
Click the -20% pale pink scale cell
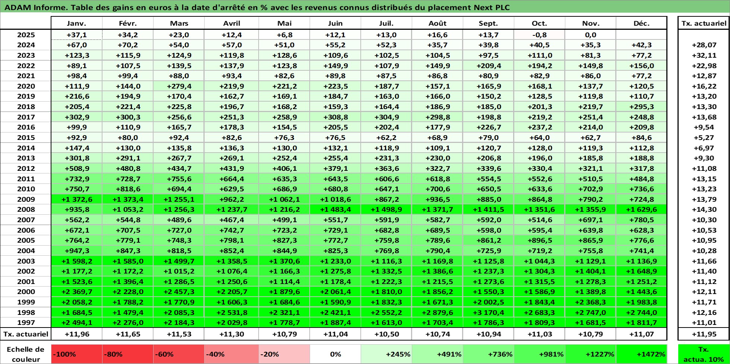284,354
